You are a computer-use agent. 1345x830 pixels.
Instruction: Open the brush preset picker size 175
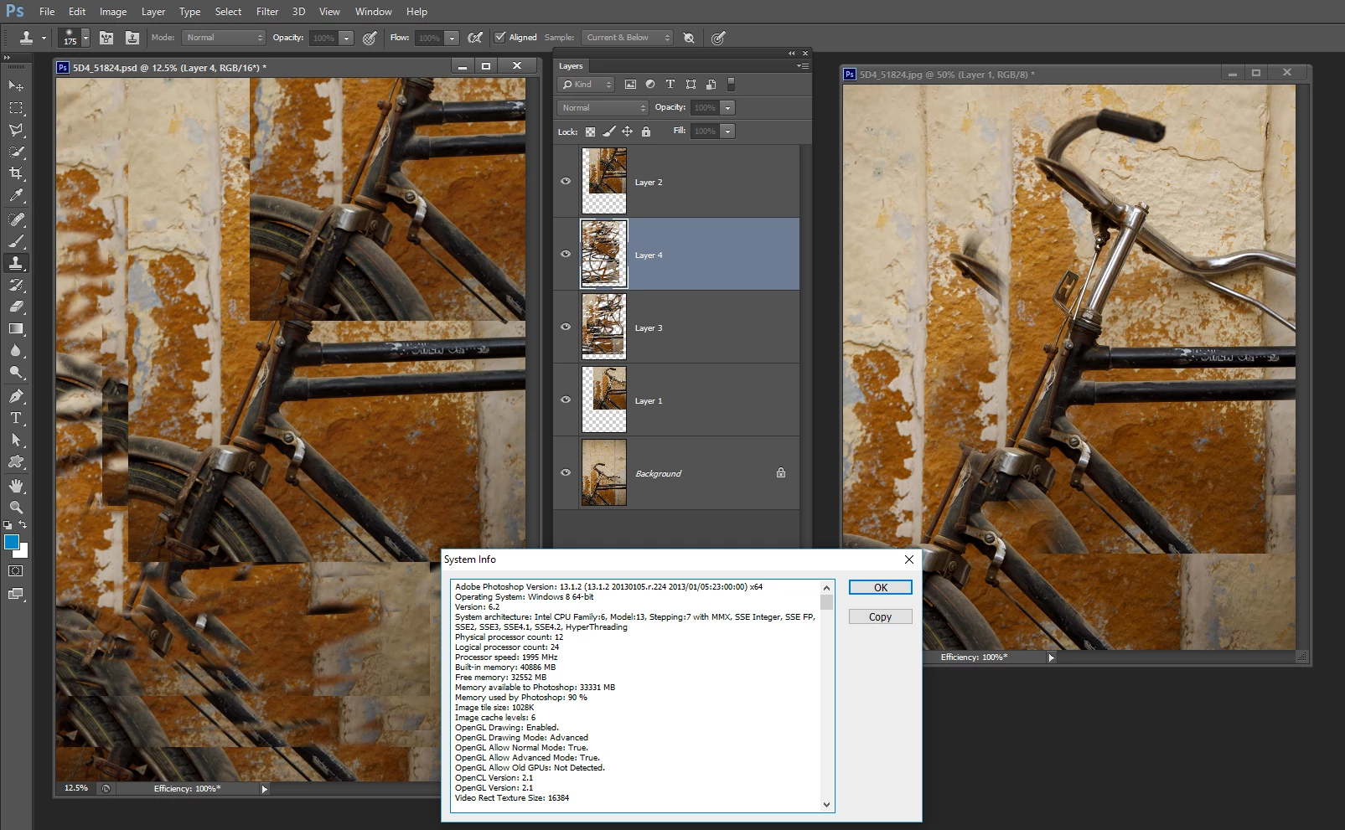click(x=75, y=38)
